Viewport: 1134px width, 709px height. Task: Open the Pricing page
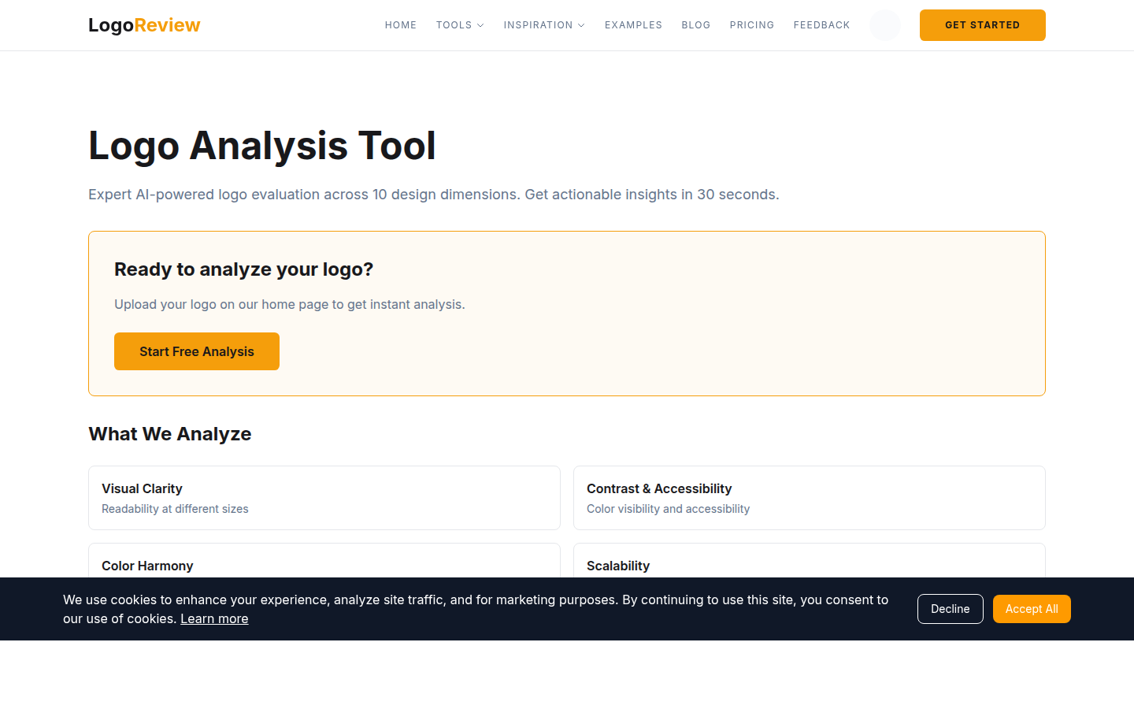(752, 25)
